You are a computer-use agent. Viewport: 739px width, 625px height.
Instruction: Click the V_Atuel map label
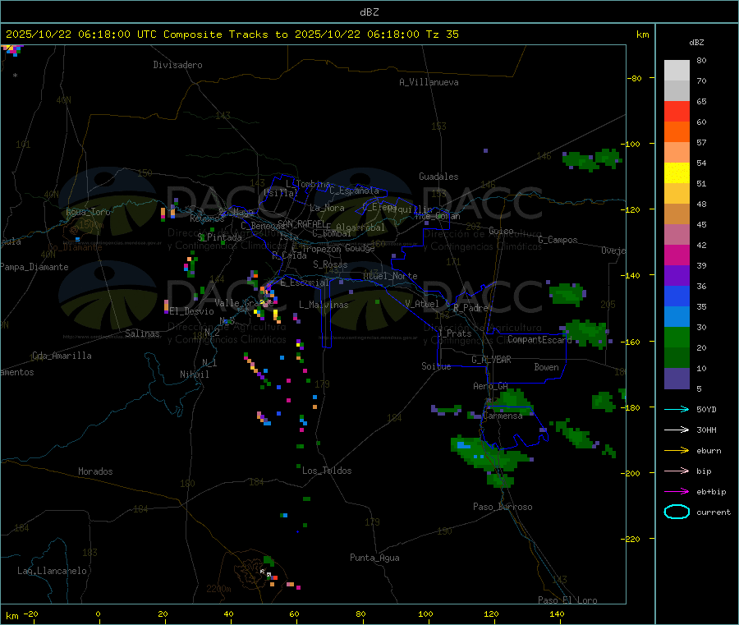point(422,304)
